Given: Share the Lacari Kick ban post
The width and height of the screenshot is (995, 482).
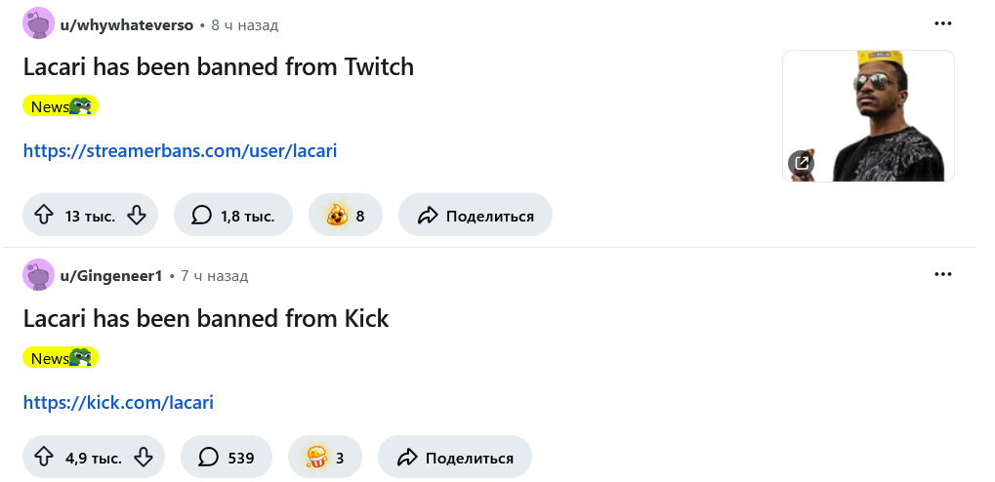Looking at the screenshot, I should point(454,457).
